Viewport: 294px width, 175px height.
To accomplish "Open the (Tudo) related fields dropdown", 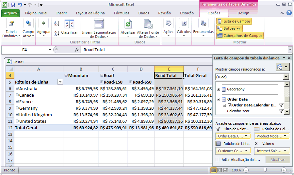I will tap(286, 77).
